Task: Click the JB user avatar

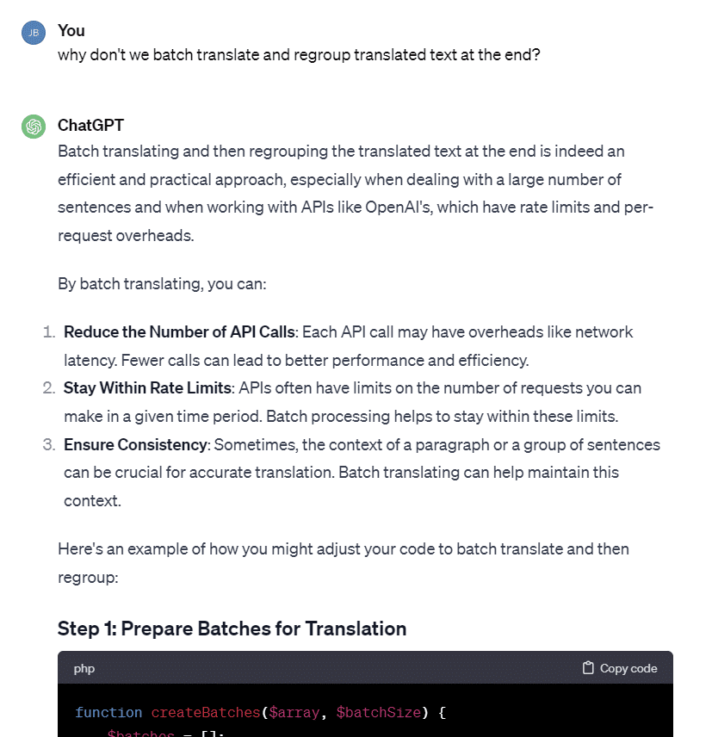Action: [34, 33]
